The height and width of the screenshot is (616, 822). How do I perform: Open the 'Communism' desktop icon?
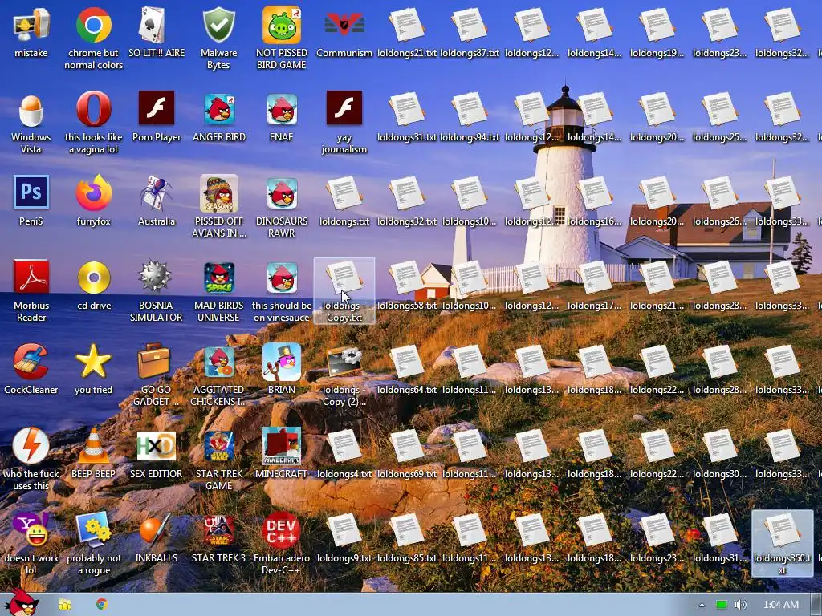pyautogui.click(x=344, y=25)
